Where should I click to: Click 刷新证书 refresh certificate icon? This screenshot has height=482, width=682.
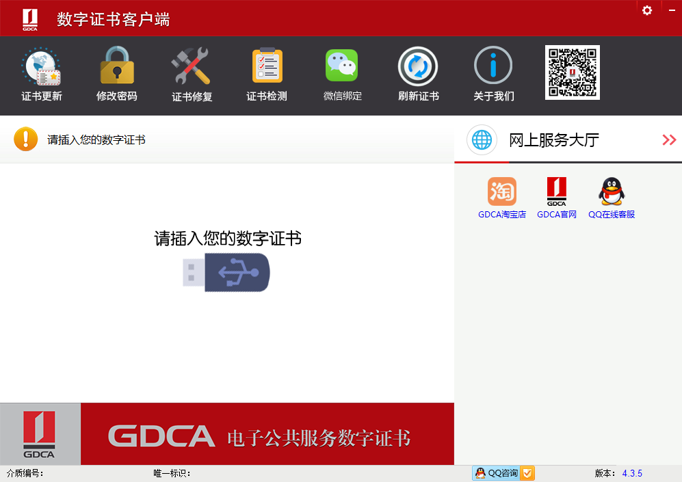[x=418, y=75]
